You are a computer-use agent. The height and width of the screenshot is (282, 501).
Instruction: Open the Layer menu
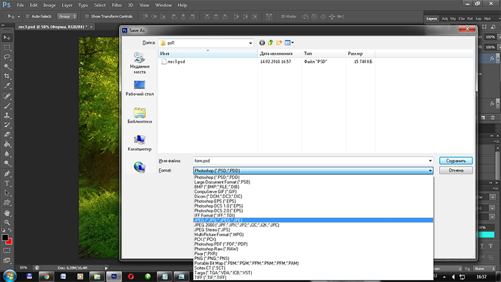tap(67, 5)
